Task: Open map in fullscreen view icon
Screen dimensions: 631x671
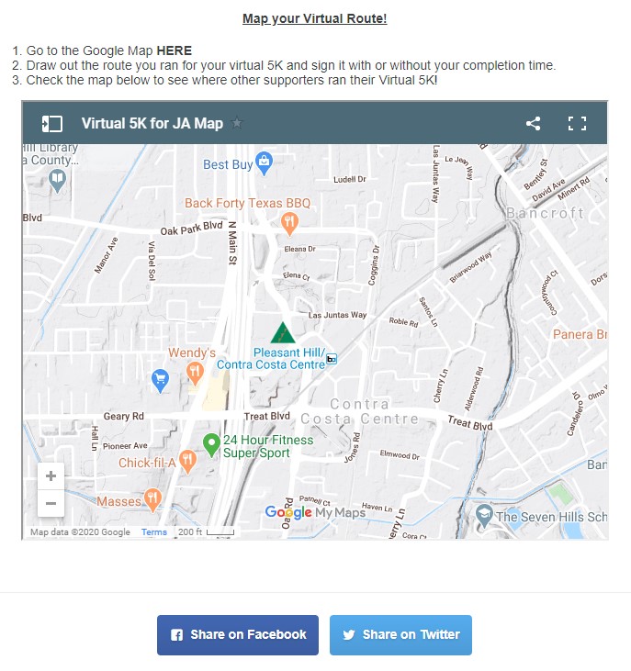Action: (577, 124)
